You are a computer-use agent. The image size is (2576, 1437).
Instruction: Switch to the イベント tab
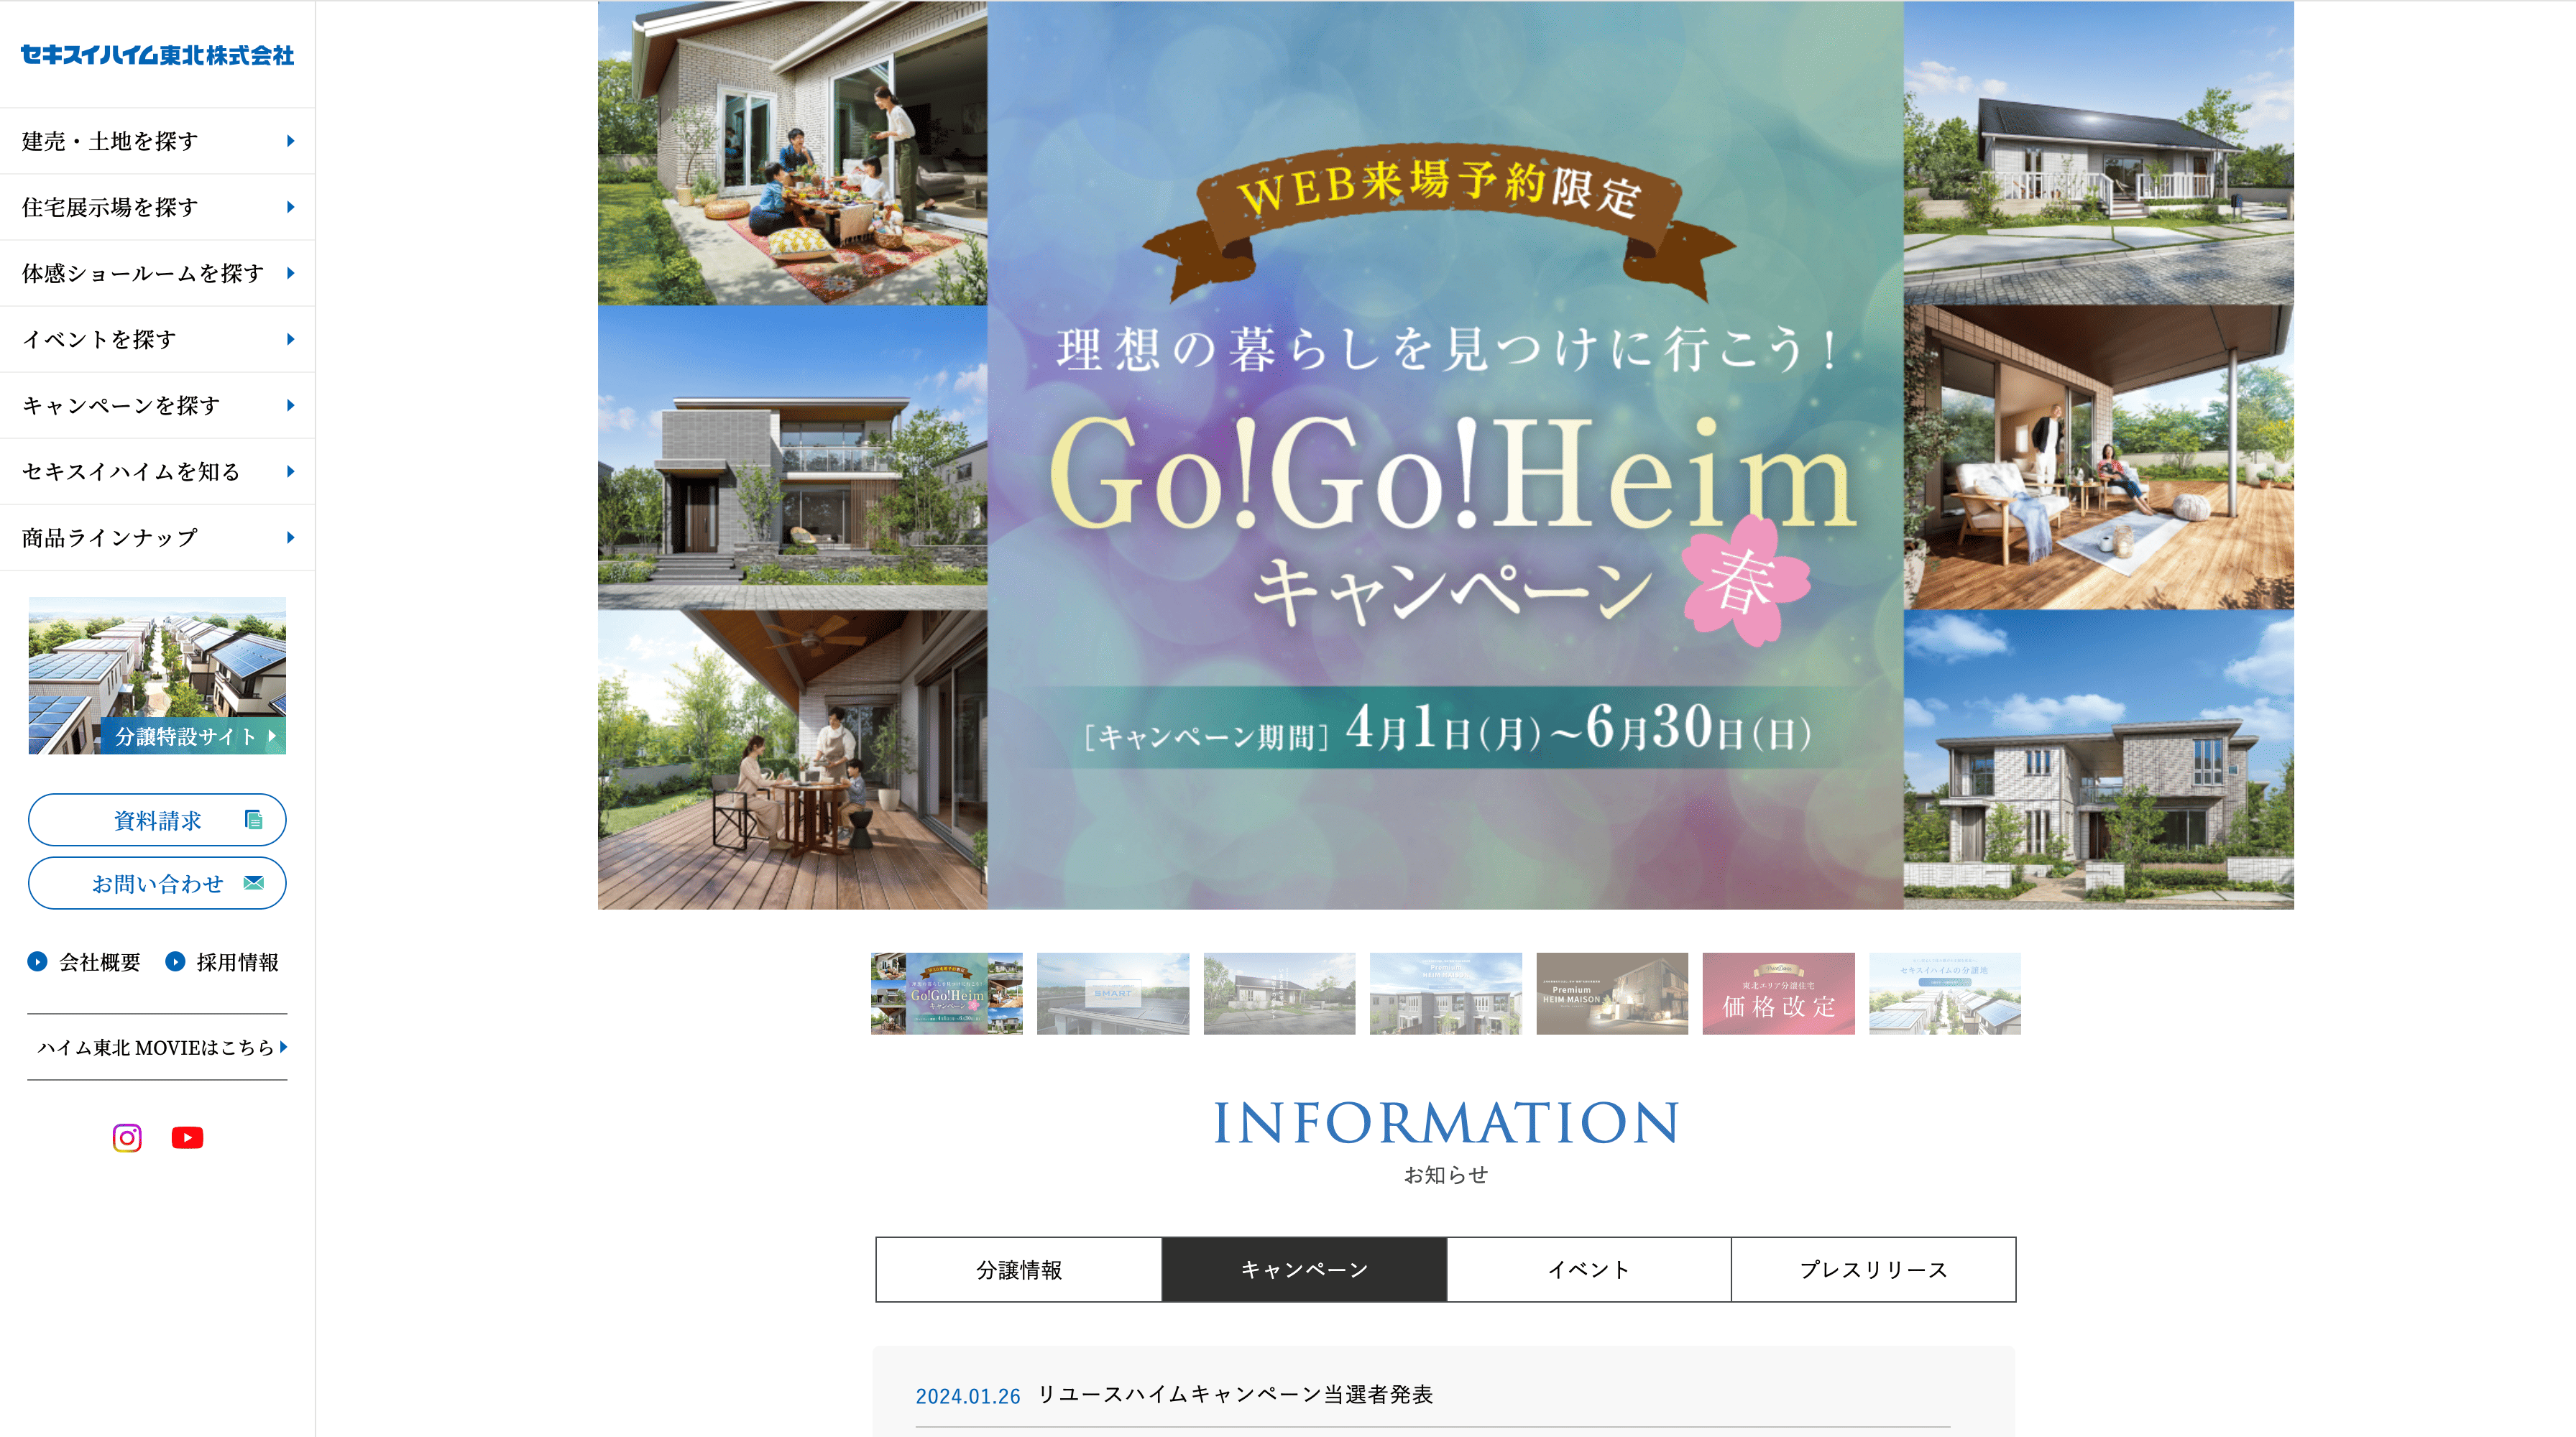tap(1589, 1269)
